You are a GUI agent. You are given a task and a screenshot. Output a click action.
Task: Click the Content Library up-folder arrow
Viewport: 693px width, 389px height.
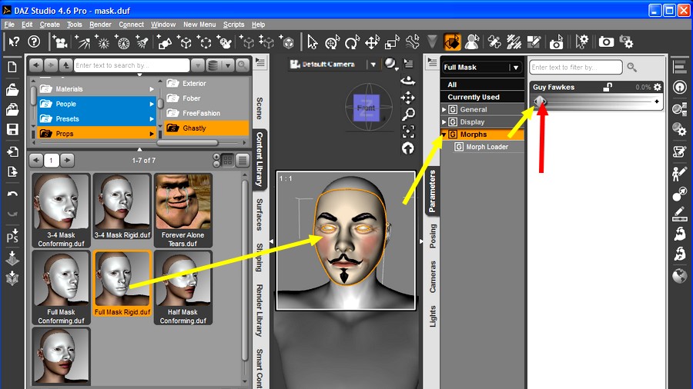pyautogui.click(x=66, y=65)
